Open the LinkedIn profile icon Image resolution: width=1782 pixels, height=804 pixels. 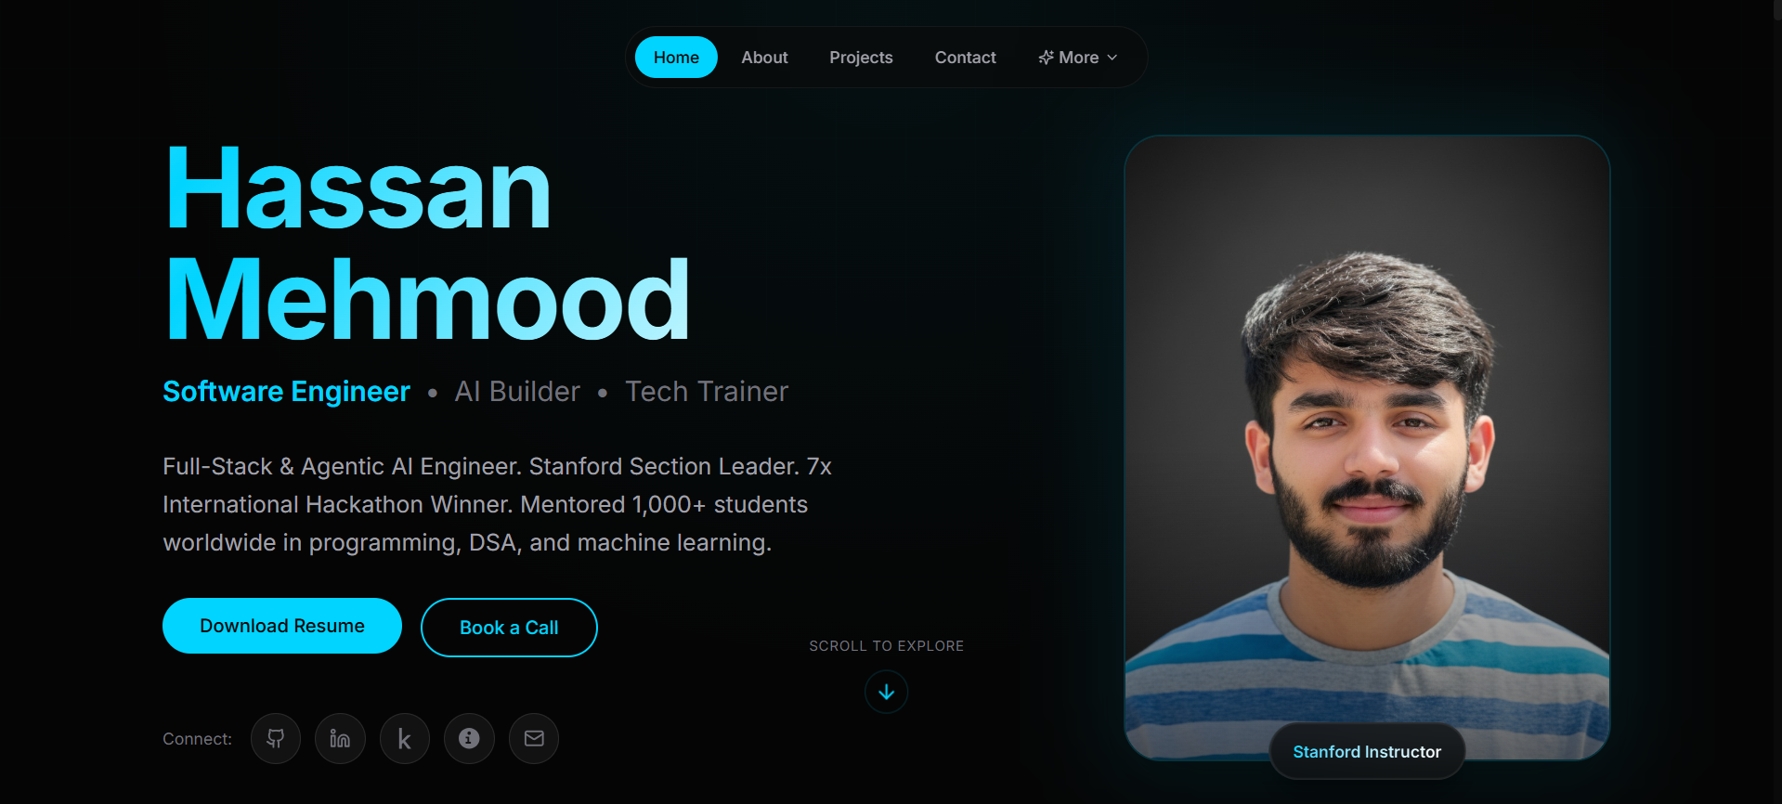pos(340,739)
